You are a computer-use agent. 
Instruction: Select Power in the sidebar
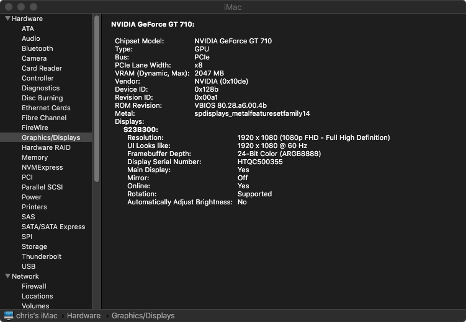point(32,197)
